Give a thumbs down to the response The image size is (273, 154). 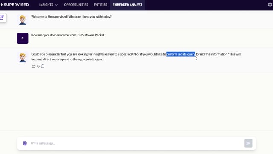[38, 66]
